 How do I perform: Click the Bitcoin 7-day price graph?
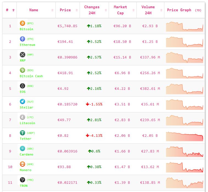[184, 26]
